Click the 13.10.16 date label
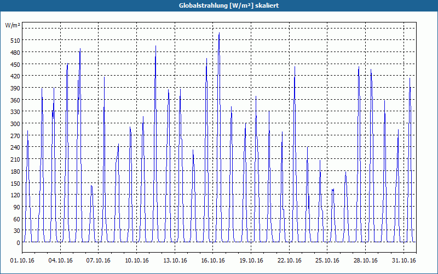The height and width of the screenshot is (274, 438). coord(175,260)
